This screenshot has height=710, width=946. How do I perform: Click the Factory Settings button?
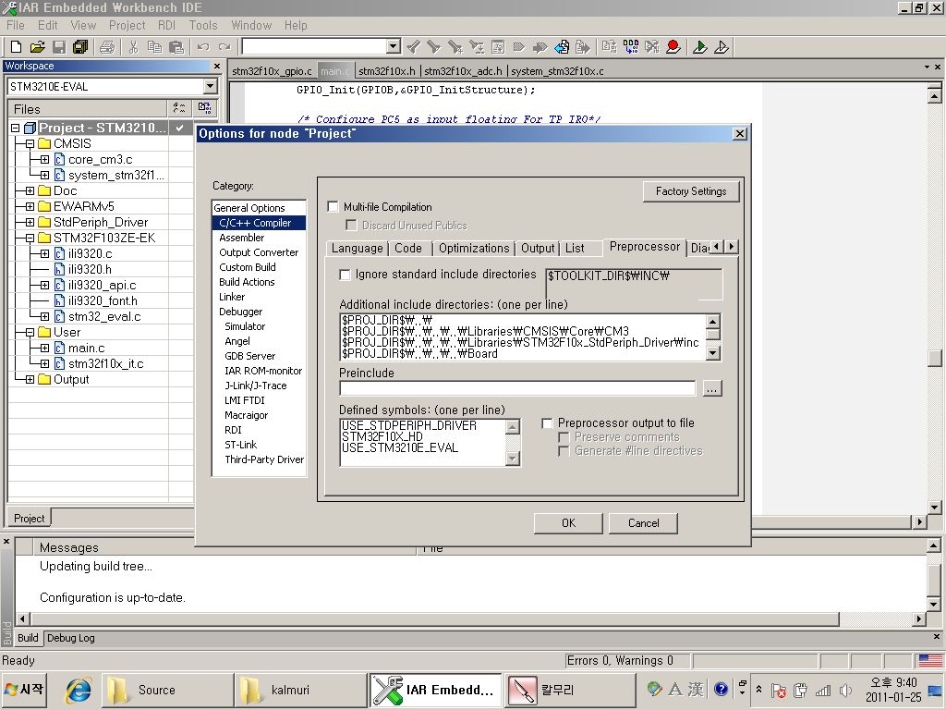(x=691, y=191)
